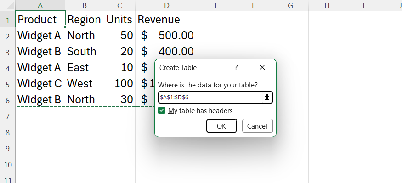Click the revenue cell showing 500.00
Viewport: 402px width, 183px height.
point(167,35)
